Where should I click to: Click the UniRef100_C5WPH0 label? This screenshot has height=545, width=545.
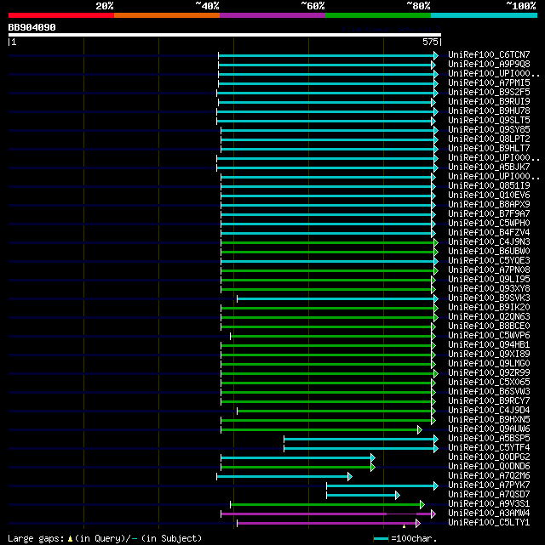click(489, 223)
